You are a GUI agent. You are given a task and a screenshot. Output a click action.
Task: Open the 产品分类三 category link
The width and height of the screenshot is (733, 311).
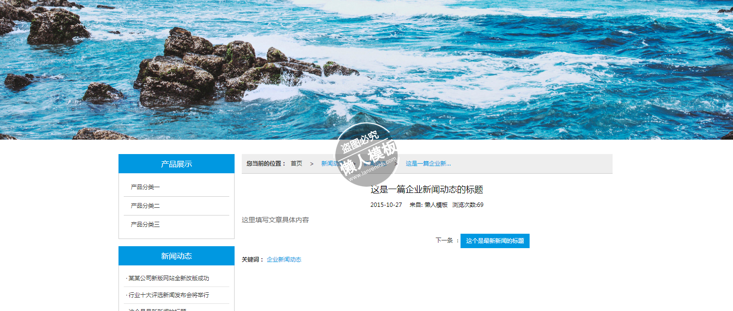pos(145,225)
